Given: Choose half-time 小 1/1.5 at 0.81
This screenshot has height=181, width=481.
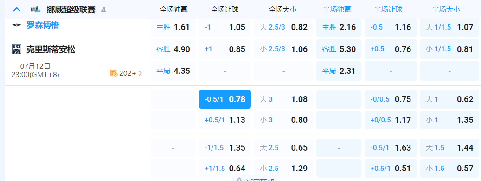Looking at the screenshot, I should tap(449, 49).
